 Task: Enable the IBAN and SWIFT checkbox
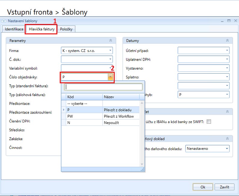[x=209, y=122]
